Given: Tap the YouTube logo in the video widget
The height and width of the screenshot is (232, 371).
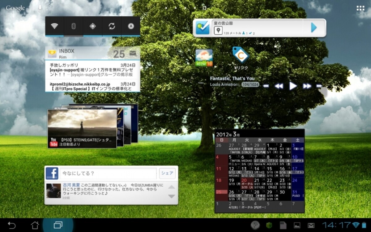Looking at the screenshot, I should pos(53,142).
